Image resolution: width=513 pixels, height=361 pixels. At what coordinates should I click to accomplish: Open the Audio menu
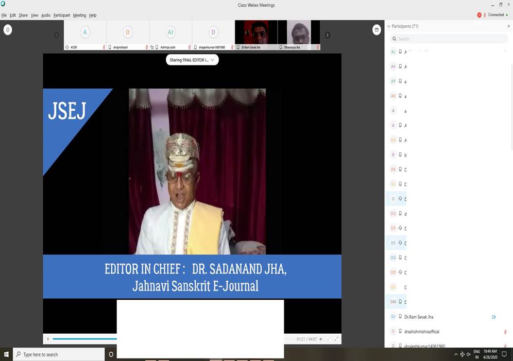coord(46,15)
